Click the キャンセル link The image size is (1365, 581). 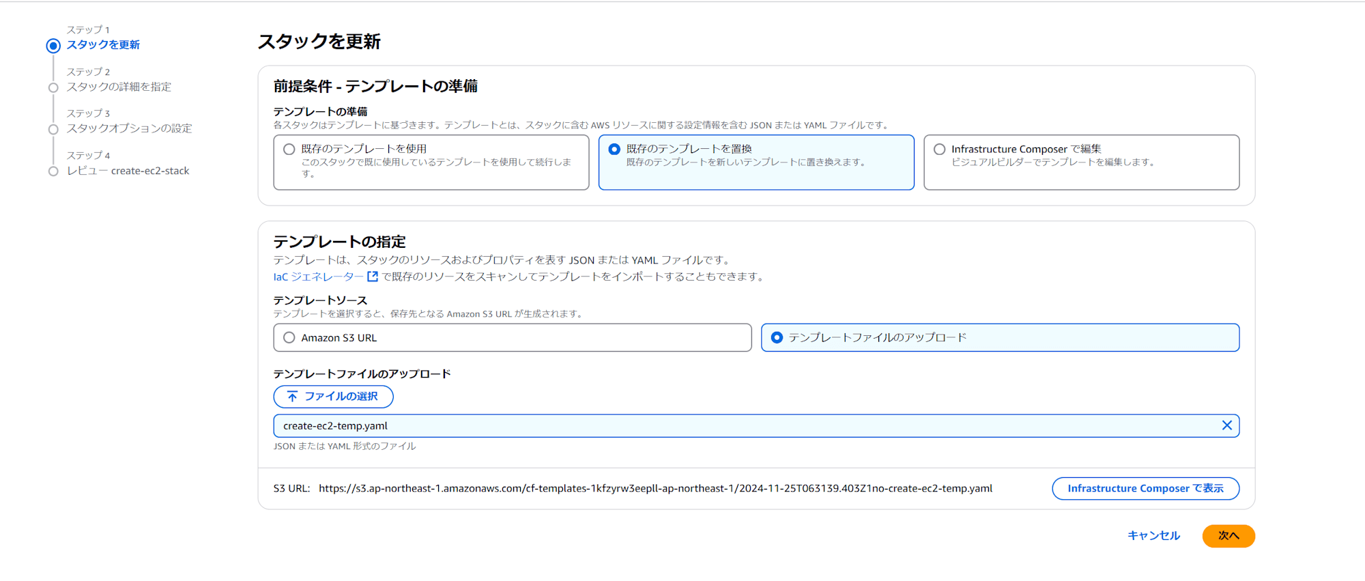1153,536
